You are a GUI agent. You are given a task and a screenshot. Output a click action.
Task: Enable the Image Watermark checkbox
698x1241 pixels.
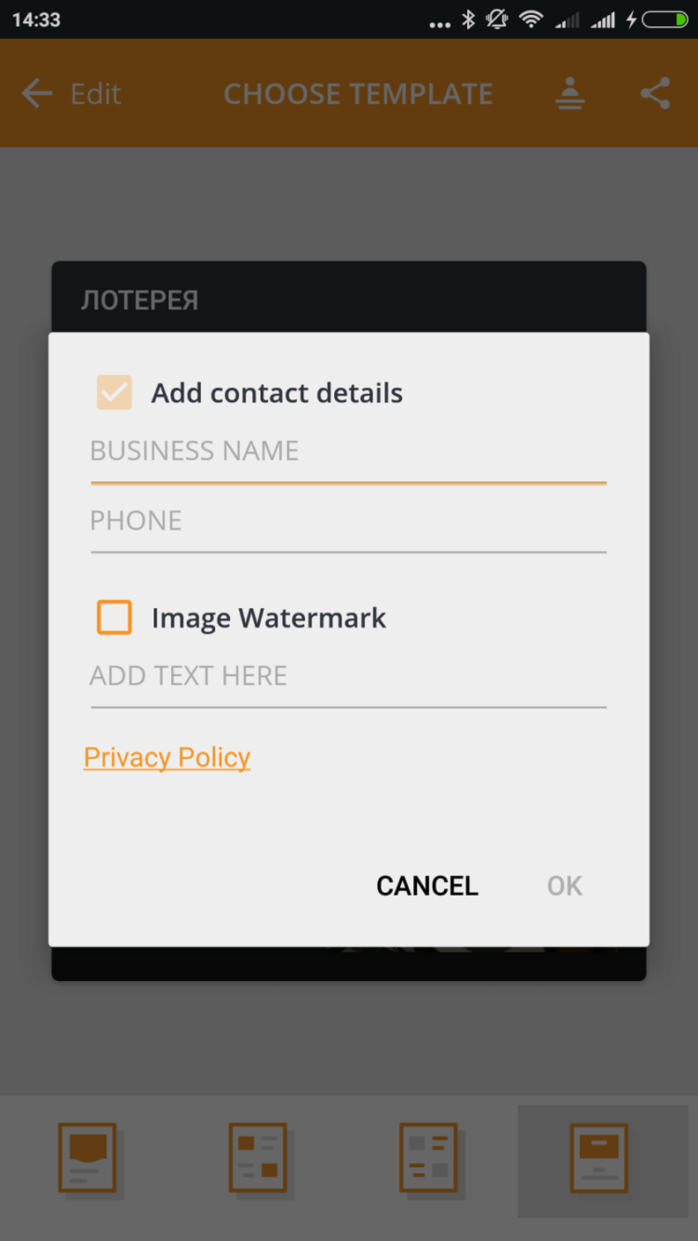[114, 618]
